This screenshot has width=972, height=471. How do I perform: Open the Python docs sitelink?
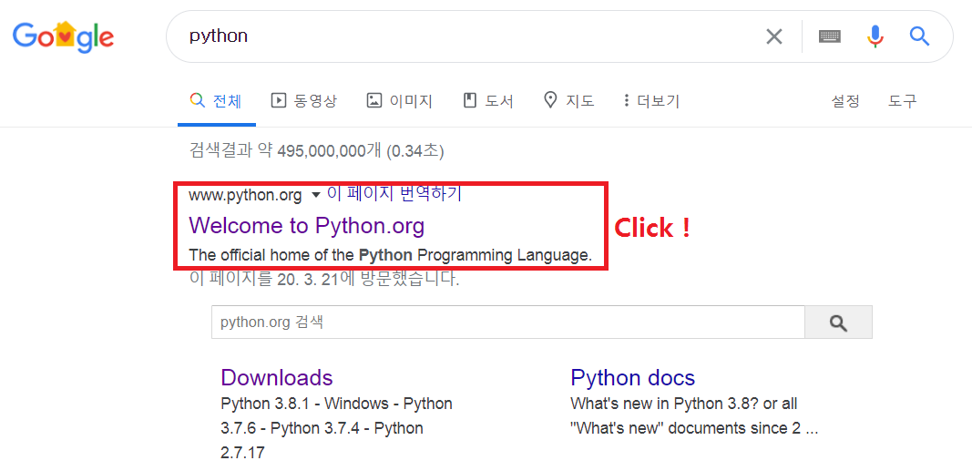[633, 377]
